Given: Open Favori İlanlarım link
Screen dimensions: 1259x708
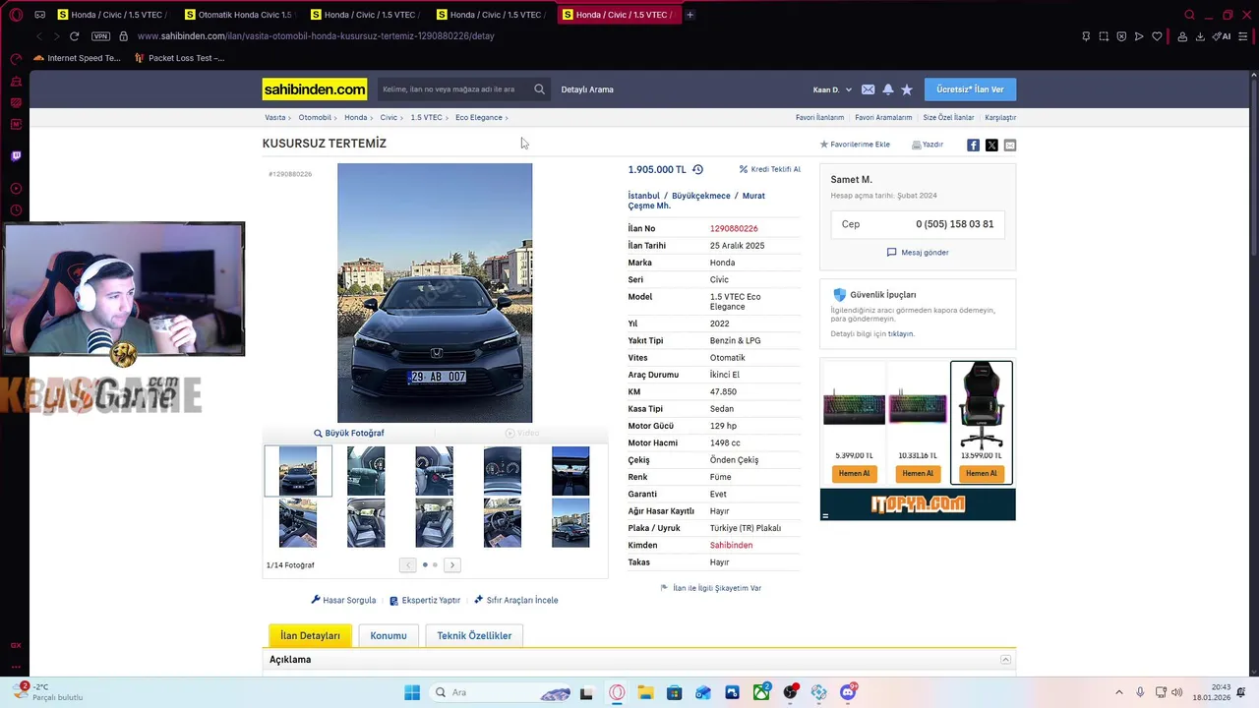Looking at the screenshot, I should pos(820,117).
